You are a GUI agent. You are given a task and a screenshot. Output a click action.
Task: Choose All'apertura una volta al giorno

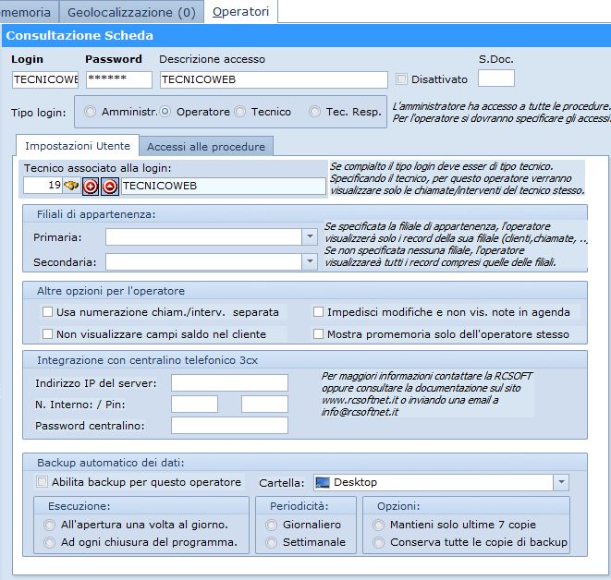50,525
